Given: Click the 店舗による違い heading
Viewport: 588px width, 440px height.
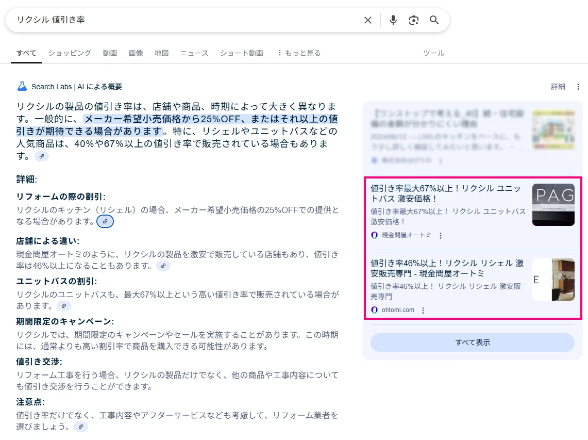Looking at the screenshot, I should pyautogui.click(x=47, y=241).
